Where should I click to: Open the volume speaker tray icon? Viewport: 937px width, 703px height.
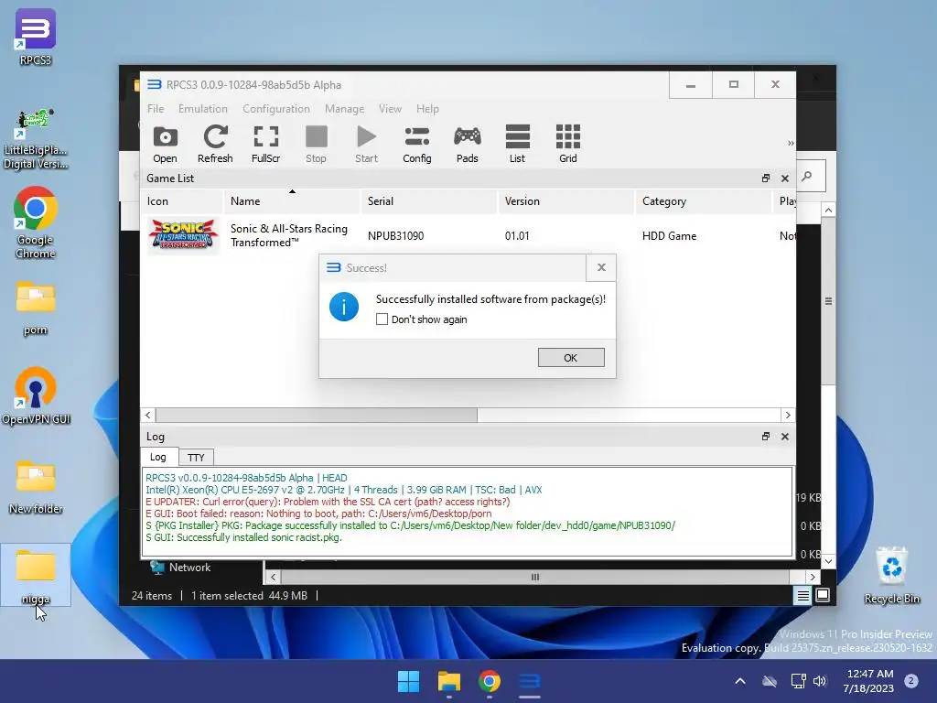coord(820,681)
